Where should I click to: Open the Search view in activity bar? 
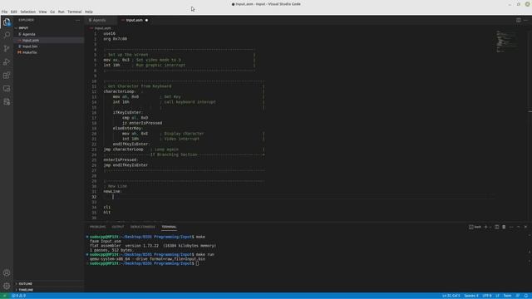(x=7, y=35)
